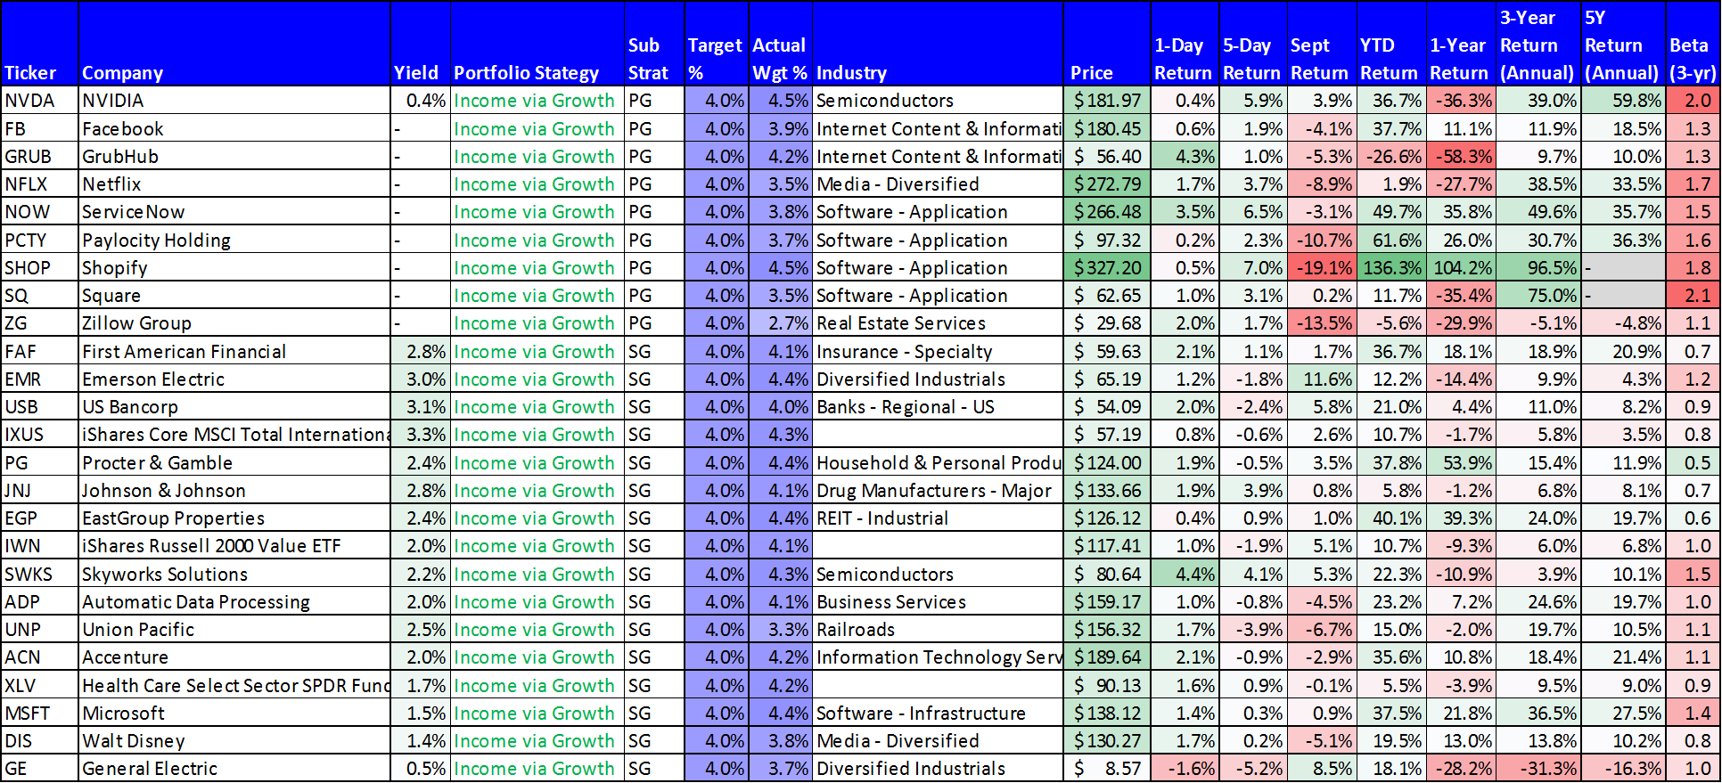
Task: Select the Zillow Group cell
Action: 234,323
